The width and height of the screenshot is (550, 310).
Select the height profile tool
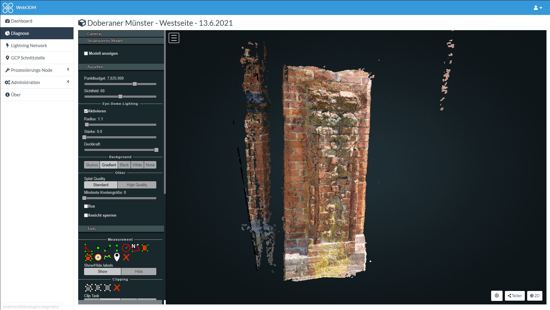tap(107, 257)
